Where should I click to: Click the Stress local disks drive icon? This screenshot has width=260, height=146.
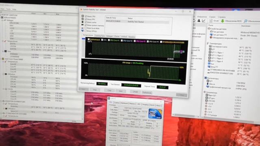tap(82, 28)
